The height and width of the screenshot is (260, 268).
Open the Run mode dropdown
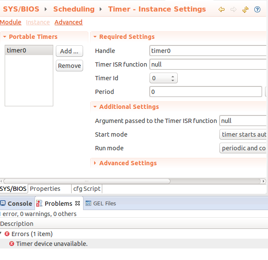click(x=243, y=148)
